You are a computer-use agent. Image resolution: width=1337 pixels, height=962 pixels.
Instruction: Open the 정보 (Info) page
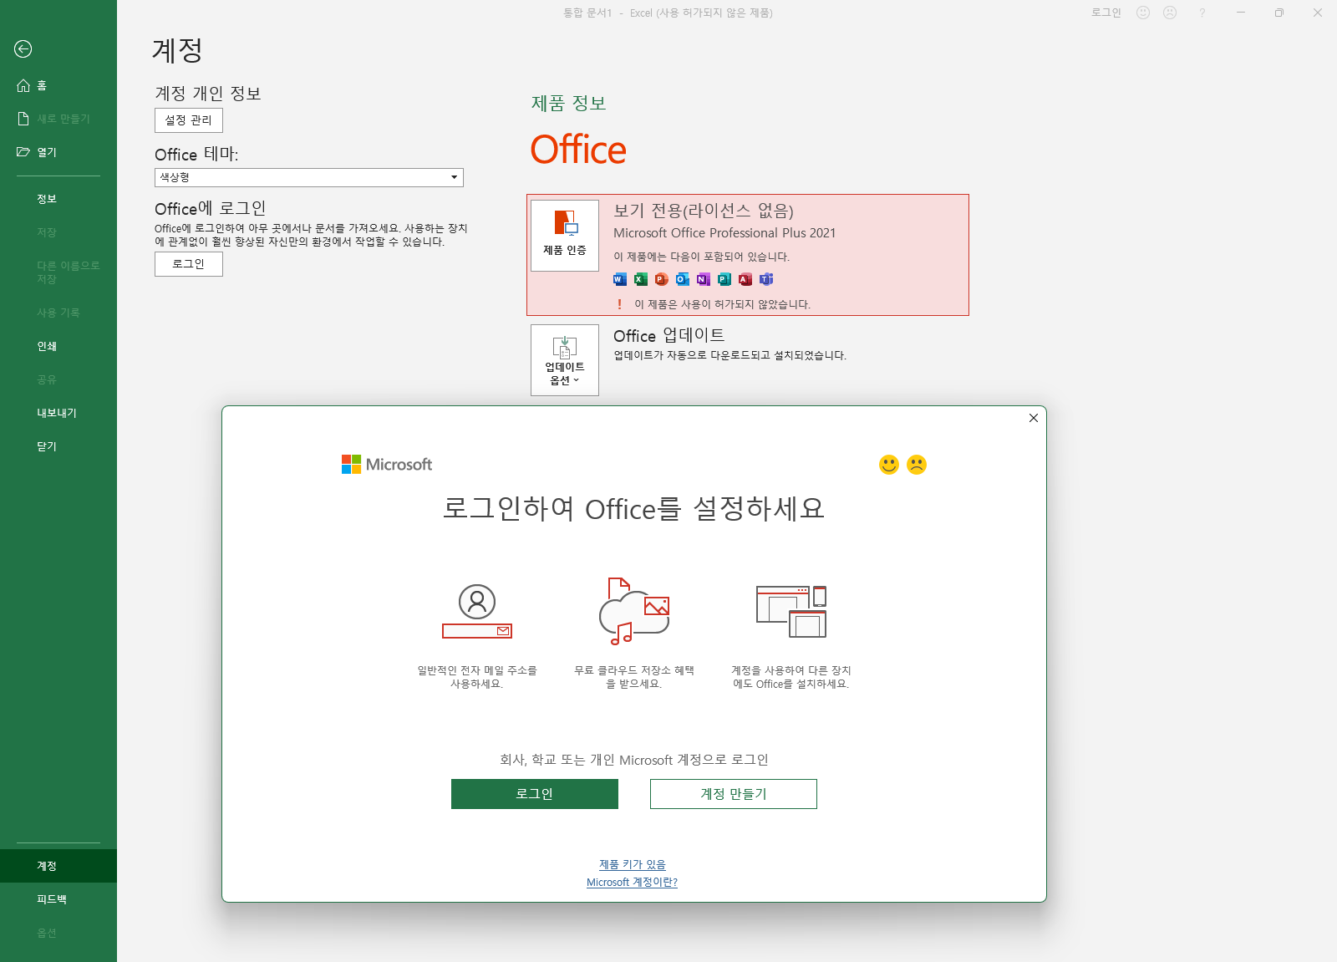pos(58,199)
